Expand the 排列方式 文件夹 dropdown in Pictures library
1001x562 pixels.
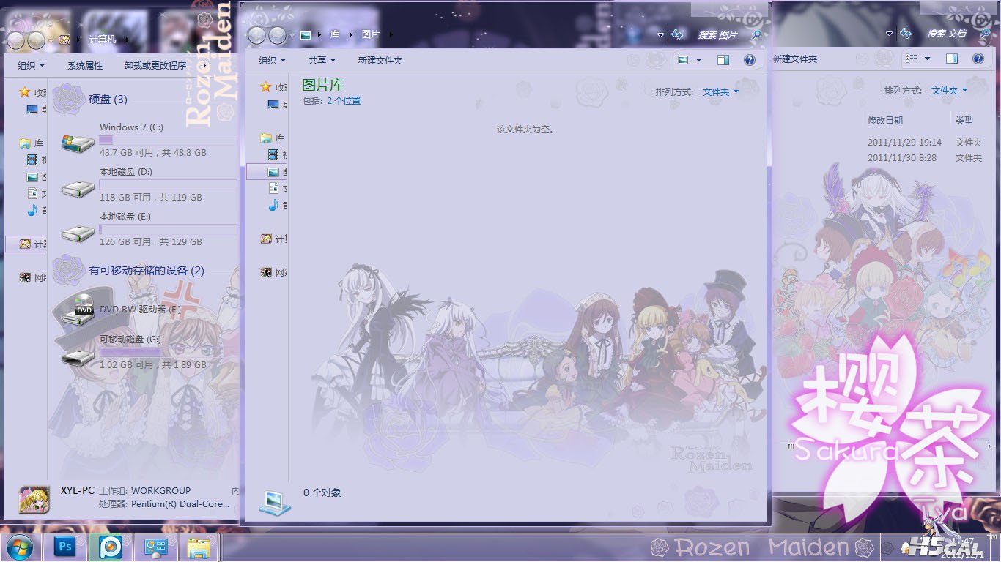(x=720, y=91)
